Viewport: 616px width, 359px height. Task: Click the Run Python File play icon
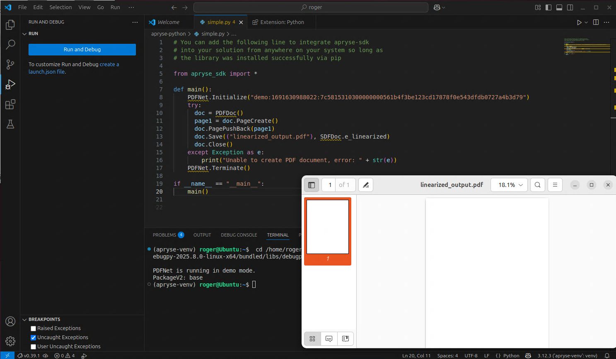pyautogui.click(x=579, y=22)
